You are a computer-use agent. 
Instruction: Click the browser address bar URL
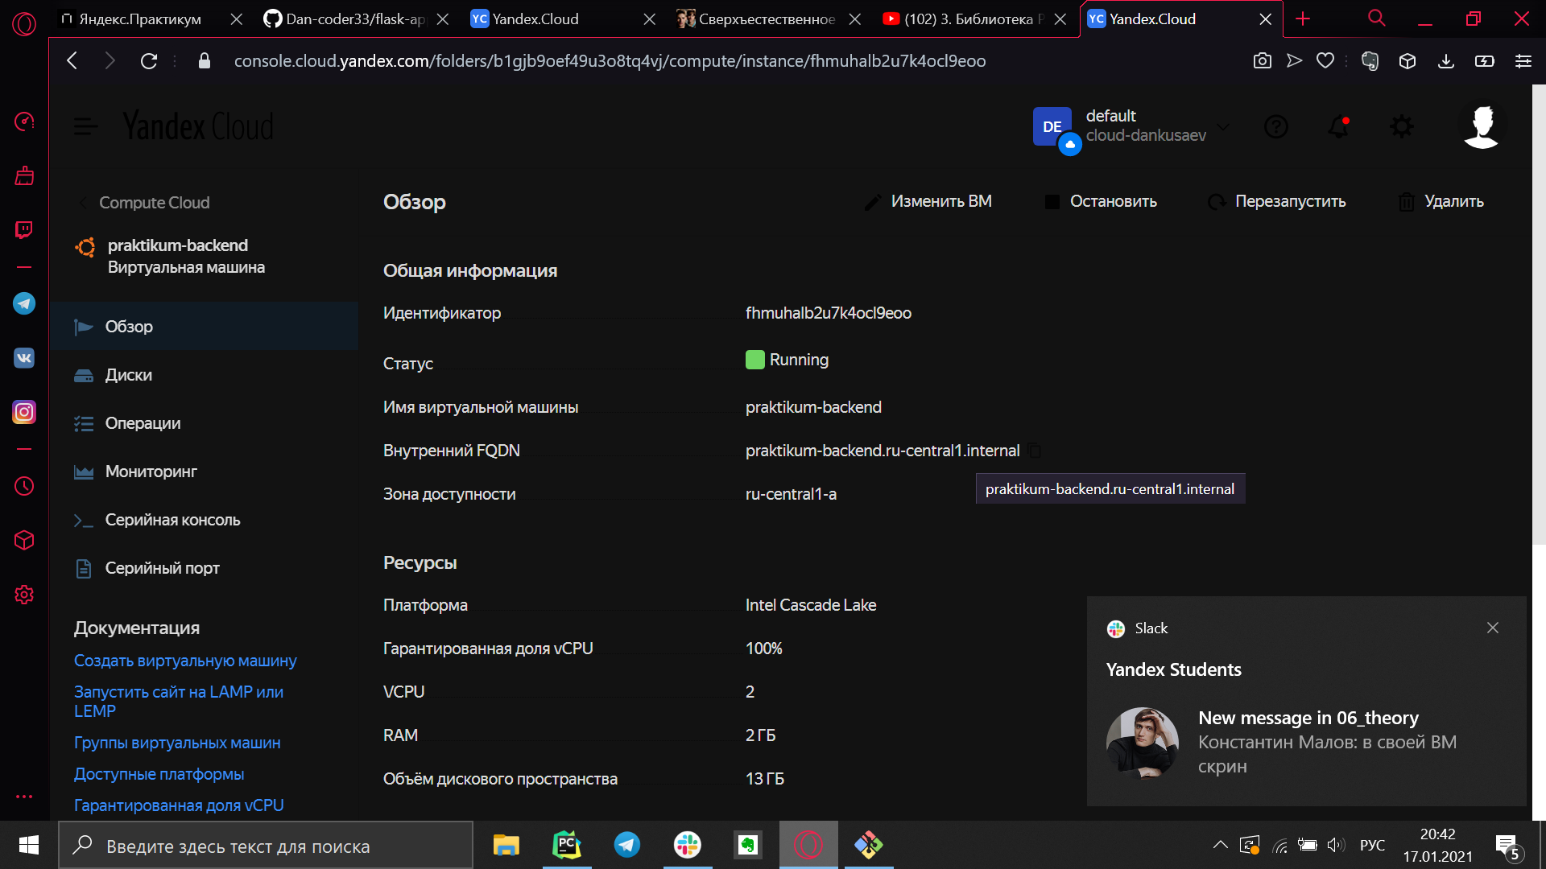(610, 61)
